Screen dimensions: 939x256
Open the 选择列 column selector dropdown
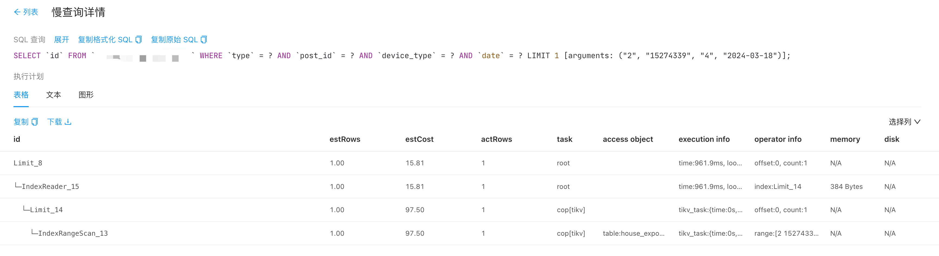coord(904,122)
